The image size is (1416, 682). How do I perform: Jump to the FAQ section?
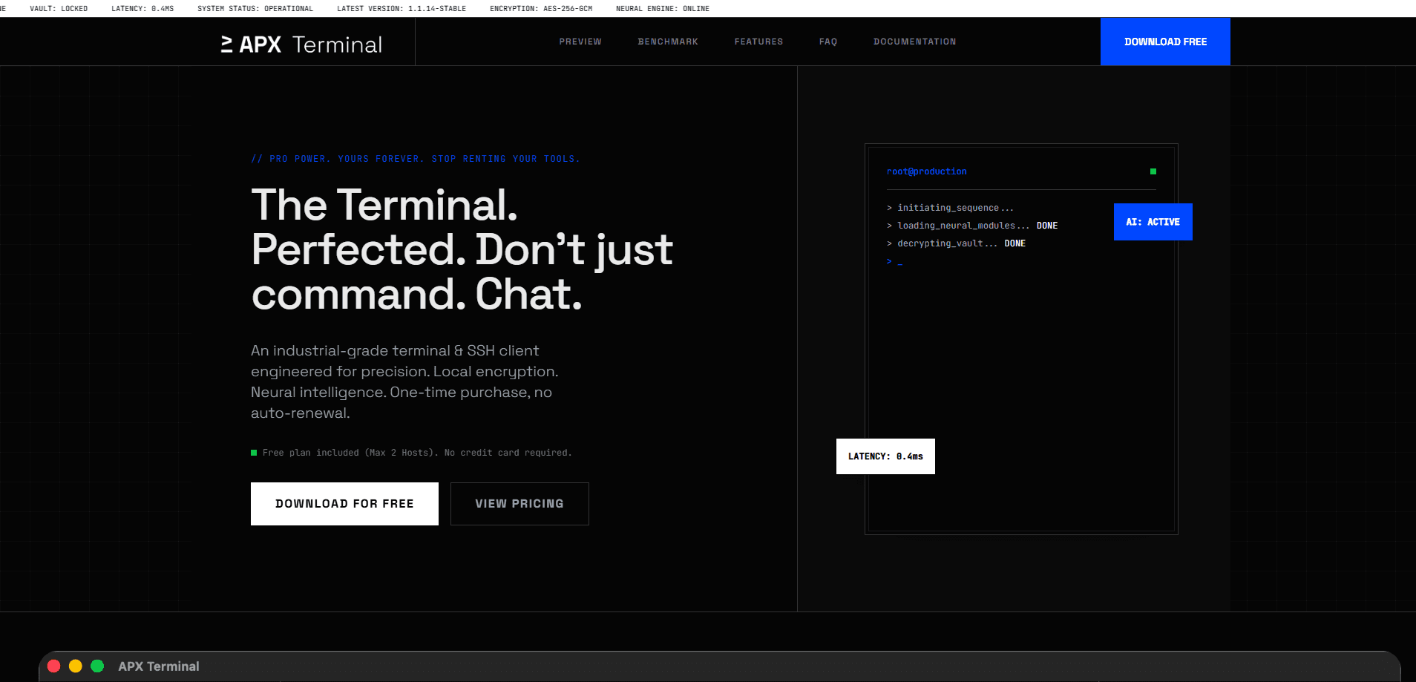point(828,42)
